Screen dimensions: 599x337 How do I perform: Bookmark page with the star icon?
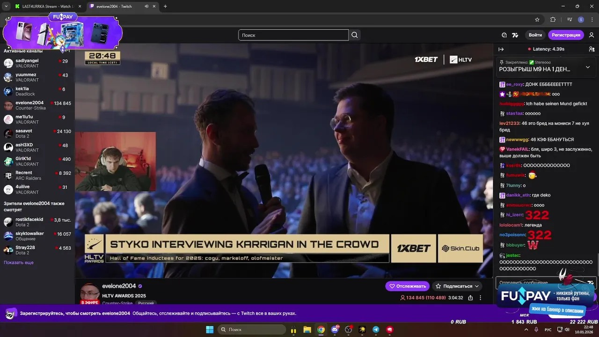[537, 20]
